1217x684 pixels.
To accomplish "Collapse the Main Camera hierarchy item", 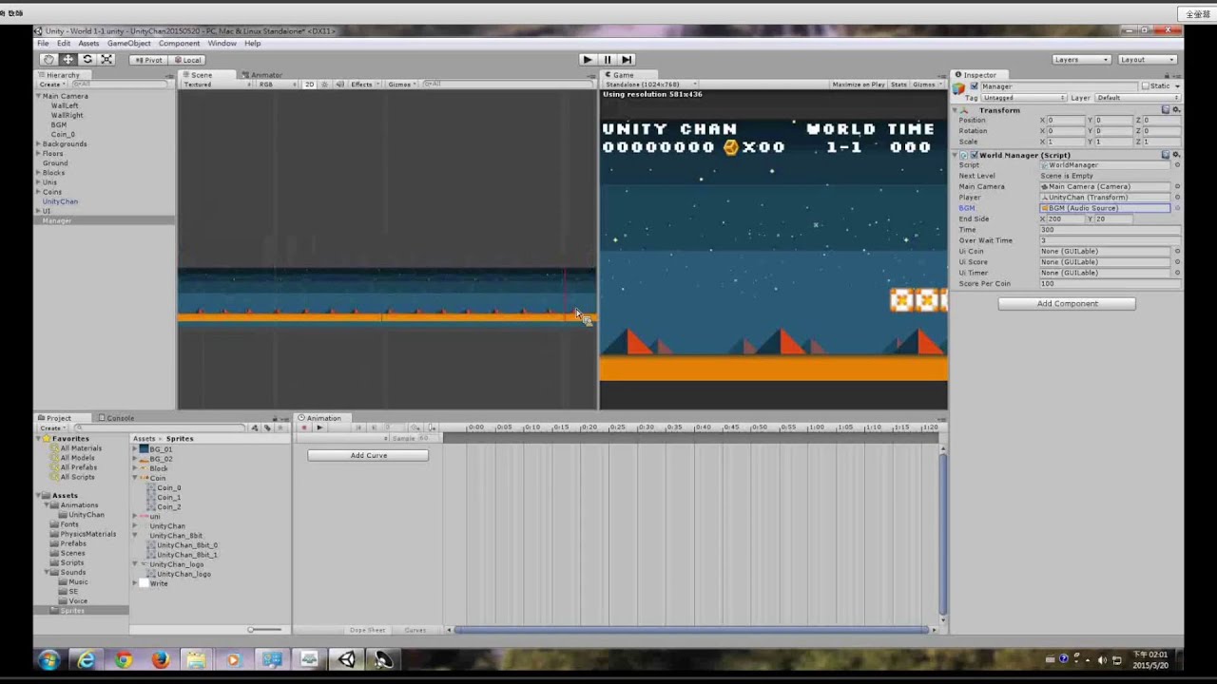I will (39, 97).
